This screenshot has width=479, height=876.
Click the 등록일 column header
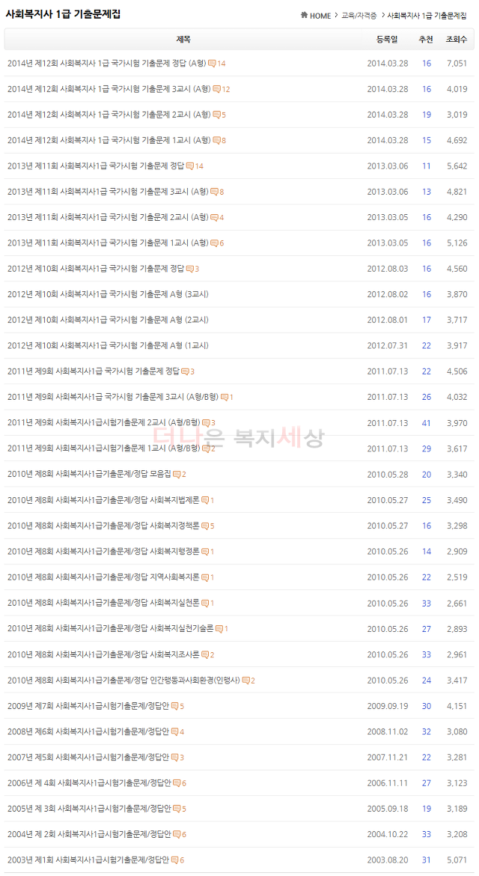point(387,39)
